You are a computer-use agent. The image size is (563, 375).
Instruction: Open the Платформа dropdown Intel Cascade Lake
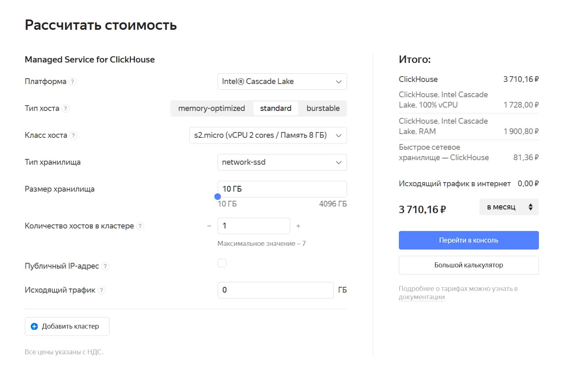[x=282, y=82]
